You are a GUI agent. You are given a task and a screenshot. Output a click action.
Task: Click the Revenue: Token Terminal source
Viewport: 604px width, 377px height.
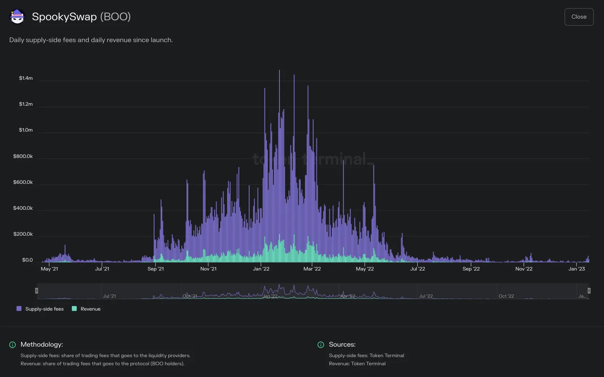[x=357, y=364]
